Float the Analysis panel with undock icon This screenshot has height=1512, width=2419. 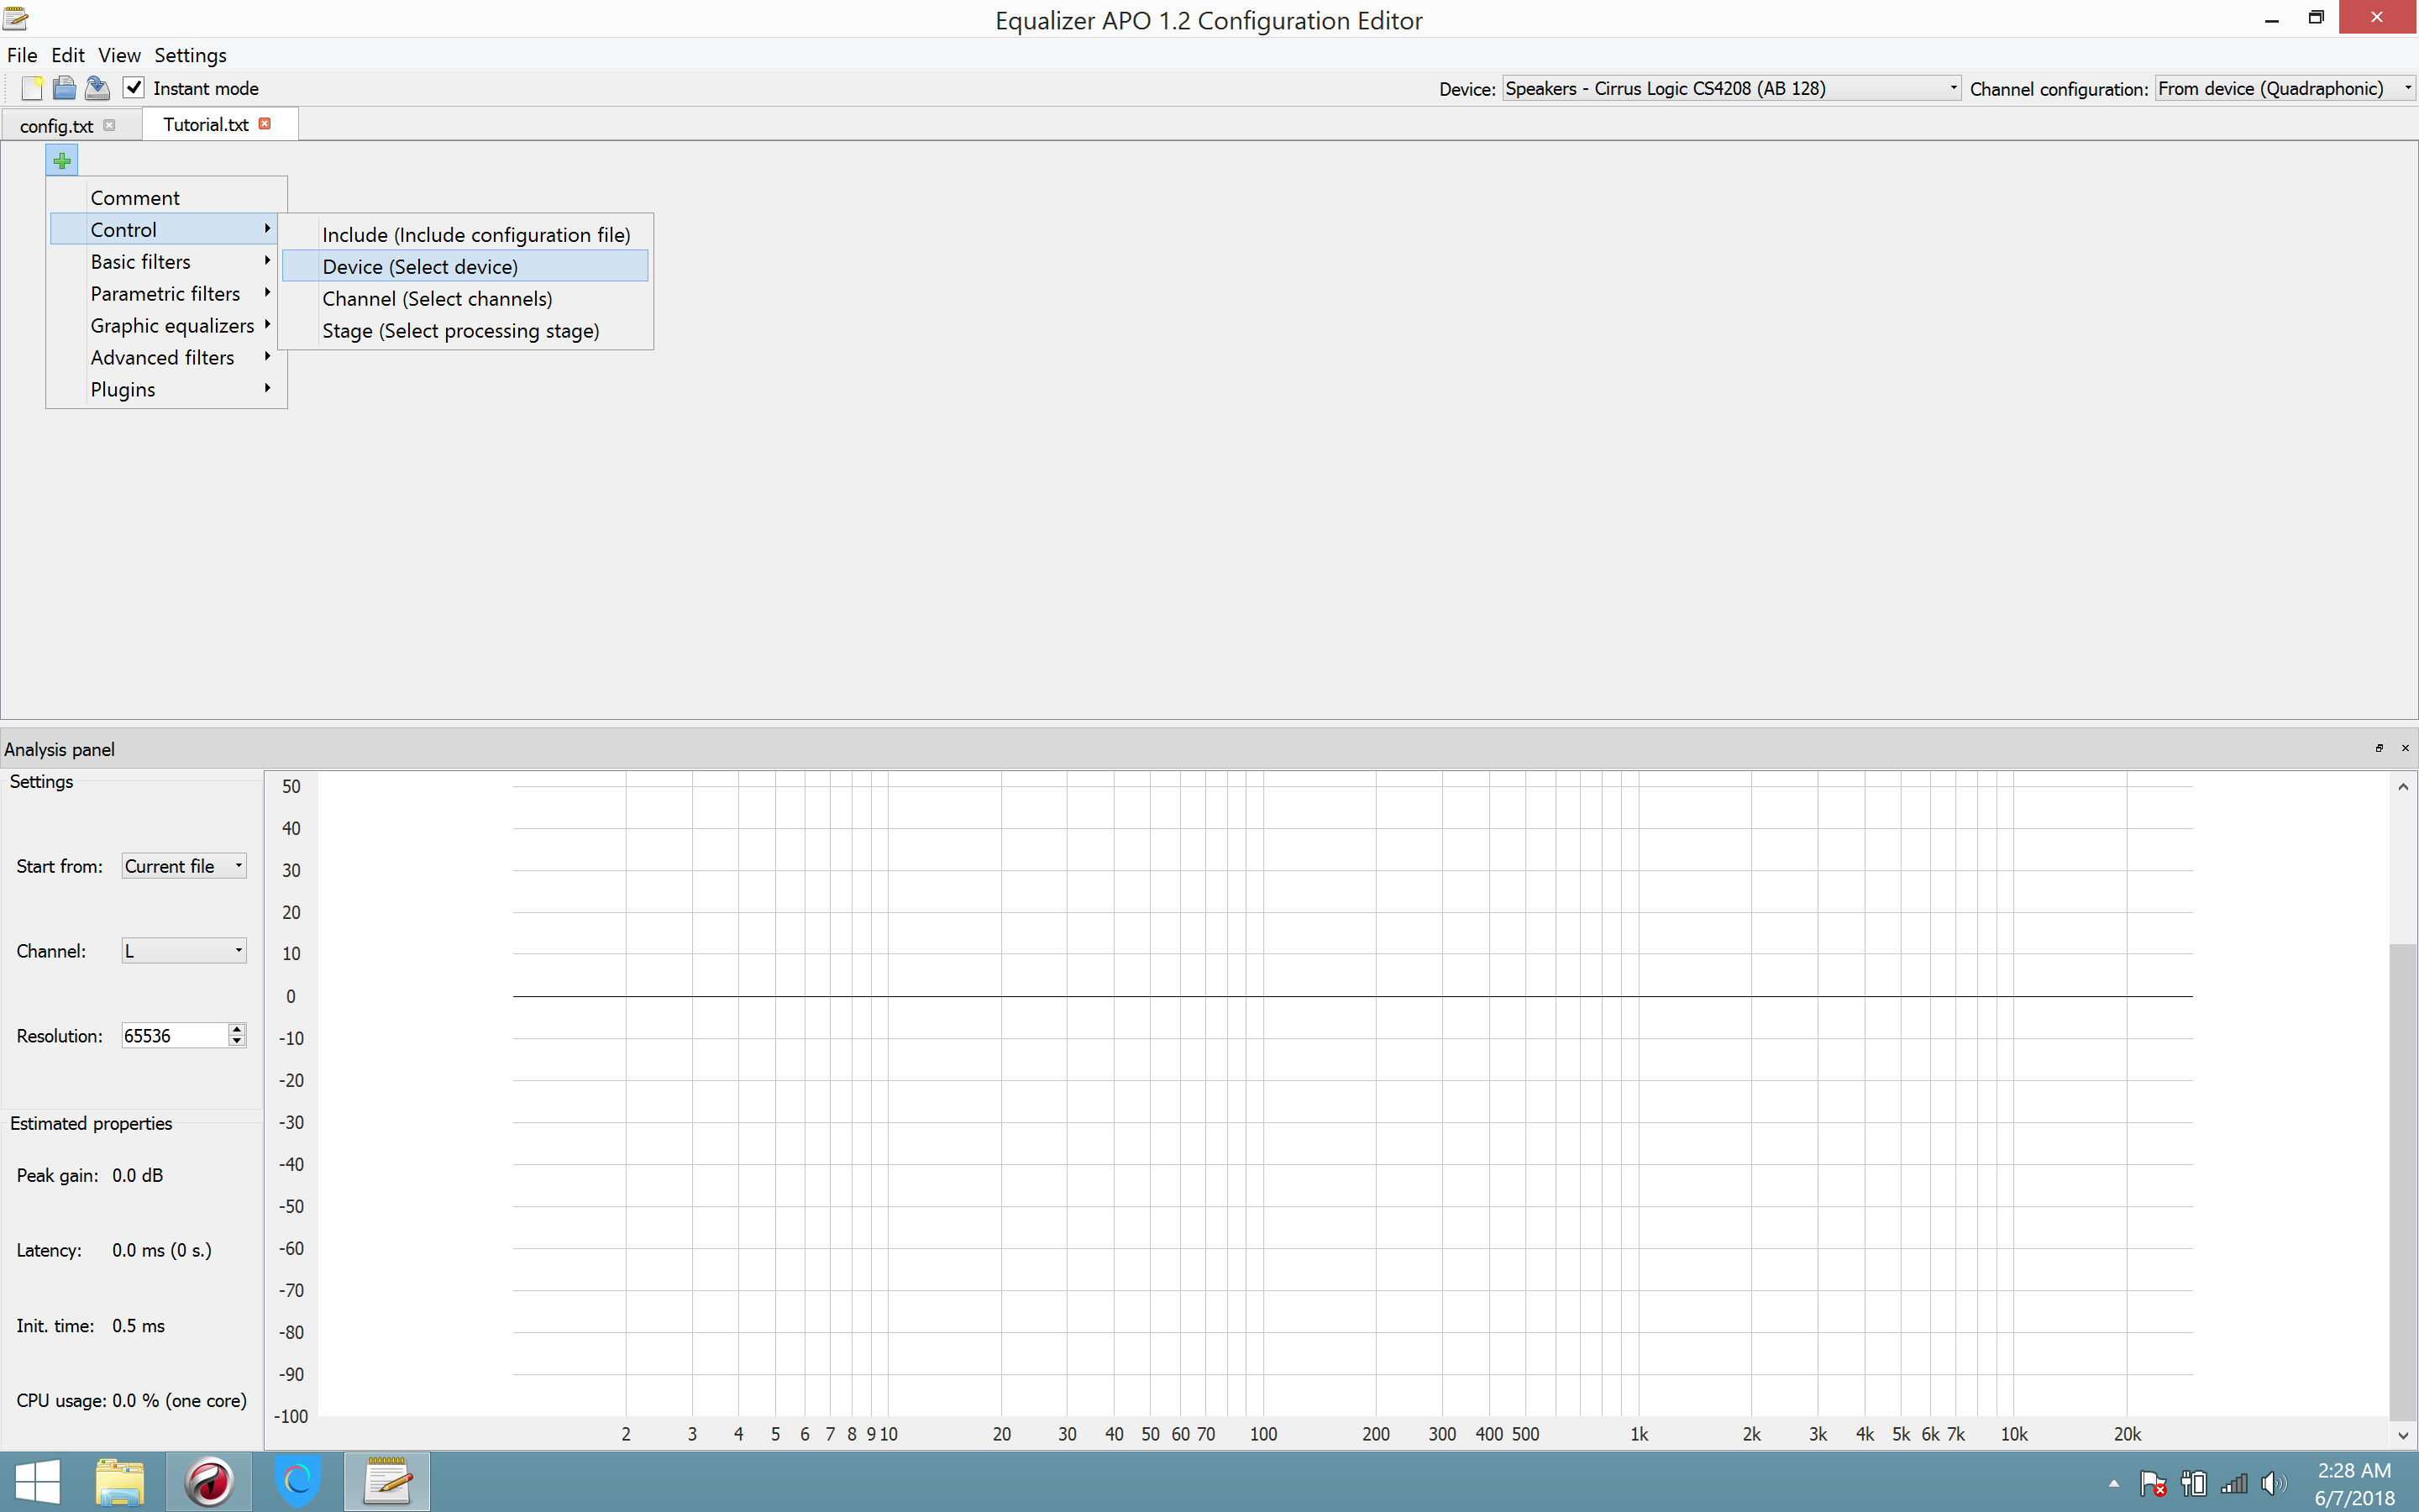point(2379,748)
